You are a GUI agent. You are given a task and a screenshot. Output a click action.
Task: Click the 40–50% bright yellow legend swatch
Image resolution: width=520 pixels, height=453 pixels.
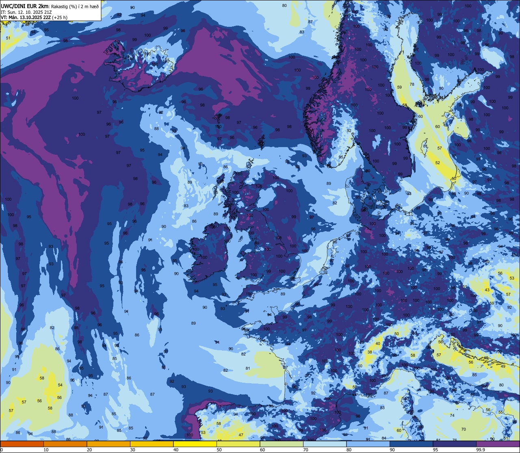click(x=195, y=444)
